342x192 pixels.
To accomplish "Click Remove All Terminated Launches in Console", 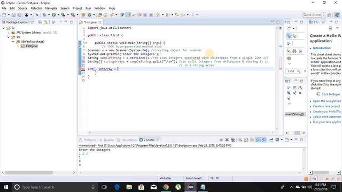I will [x=233, y=140].
